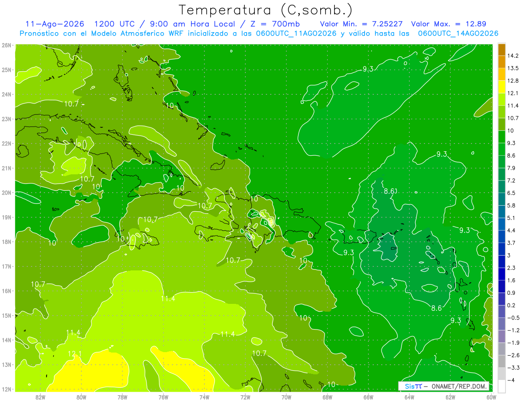Click the 62W longitude axis label
522x403 pixels.
pyautogui.click(x=450, y=396)
